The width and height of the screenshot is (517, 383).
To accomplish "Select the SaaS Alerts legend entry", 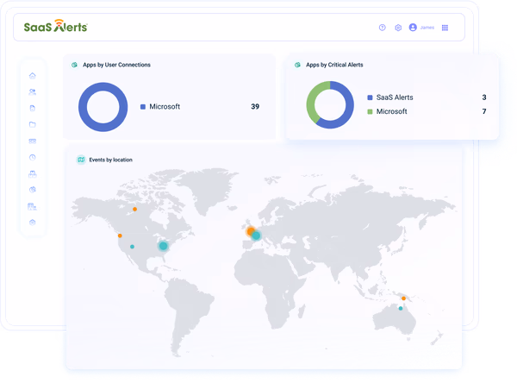I will [390, 97].
